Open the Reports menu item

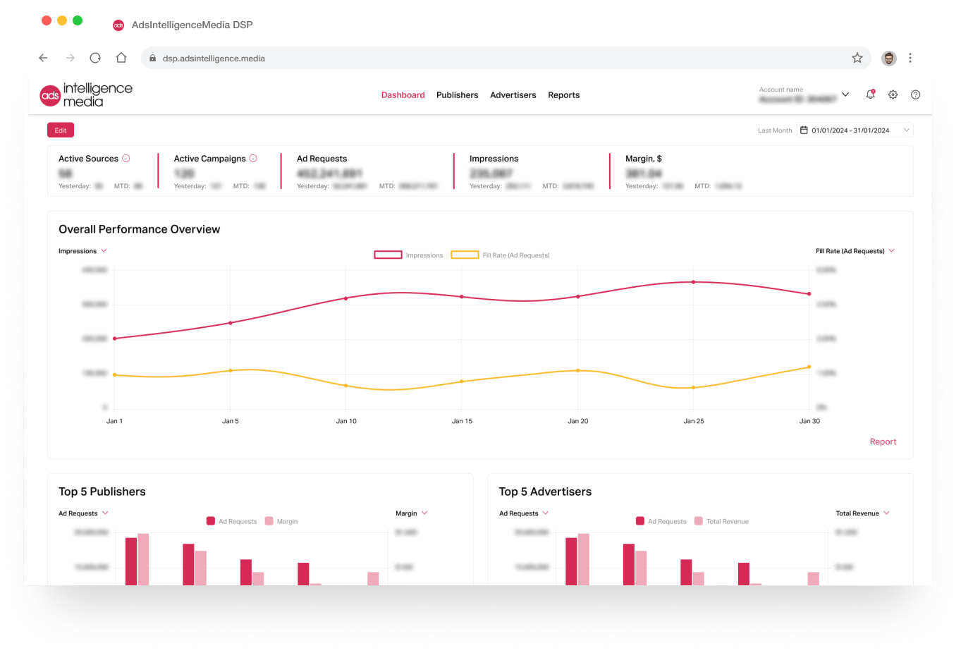coord(563,95)
